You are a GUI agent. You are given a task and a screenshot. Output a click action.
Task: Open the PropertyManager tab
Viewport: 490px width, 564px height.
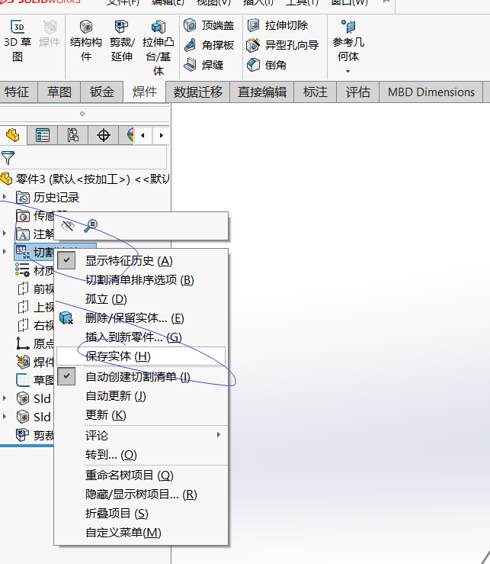[43, 136]
